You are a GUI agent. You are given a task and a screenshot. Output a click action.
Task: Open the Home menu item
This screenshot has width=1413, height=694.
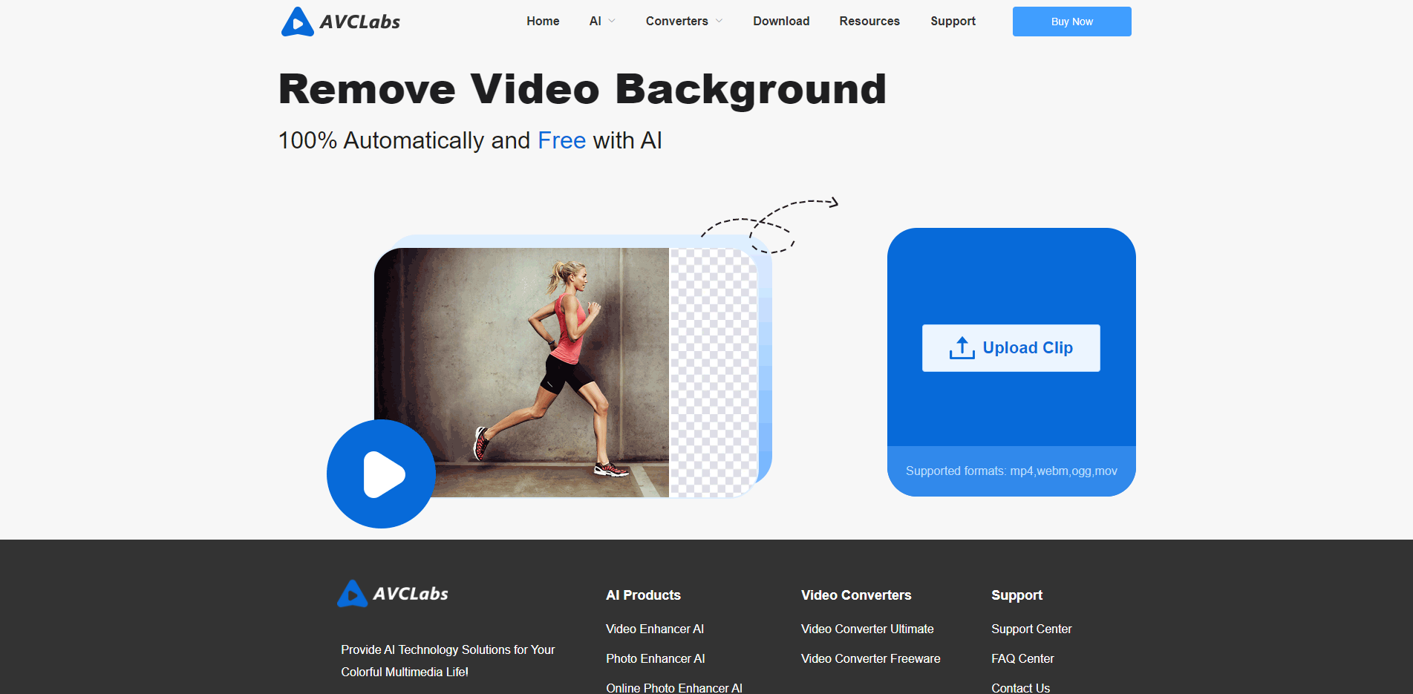(x=543, y=22)
